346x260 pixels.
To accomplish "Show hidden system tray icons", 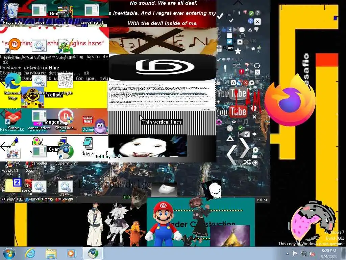I will (x=287, y=254).
